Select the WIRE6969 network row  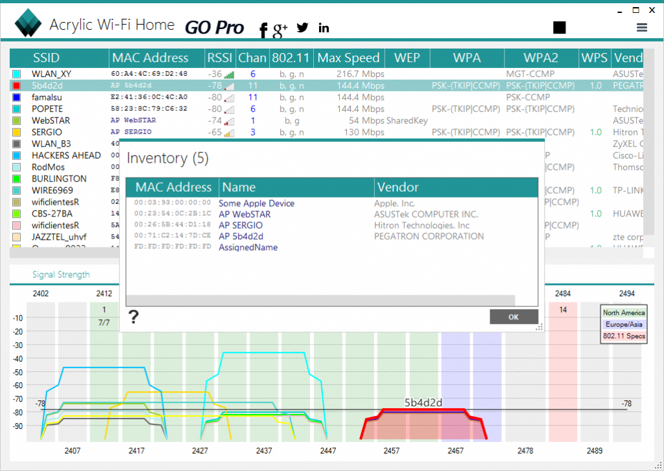(65, 190)
